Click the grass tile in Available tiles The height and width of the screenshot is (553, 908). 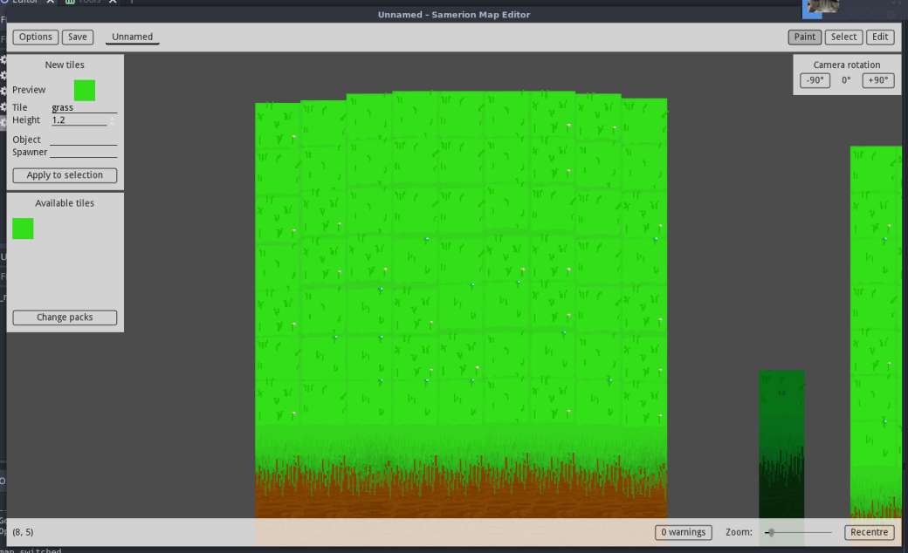point(23,229)
